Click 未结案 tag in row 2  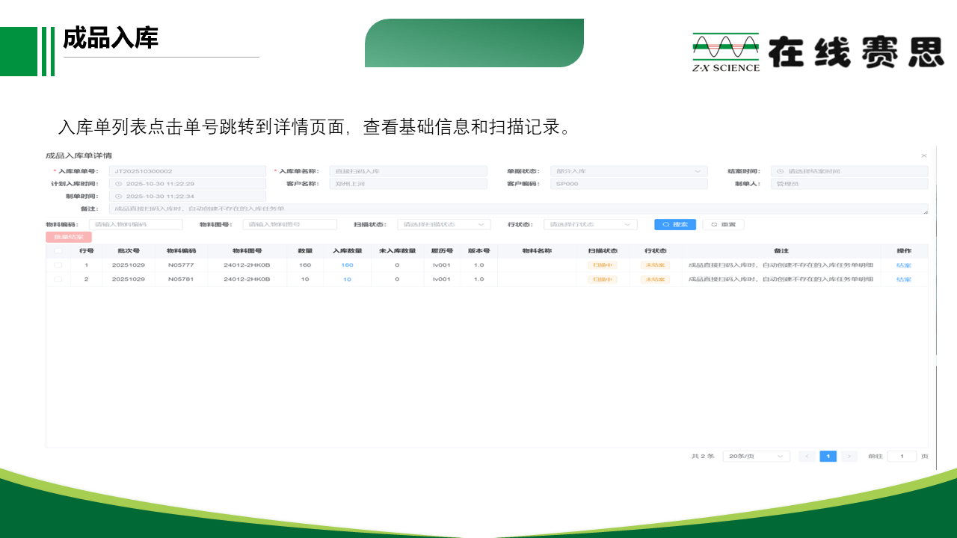[655, 279]
